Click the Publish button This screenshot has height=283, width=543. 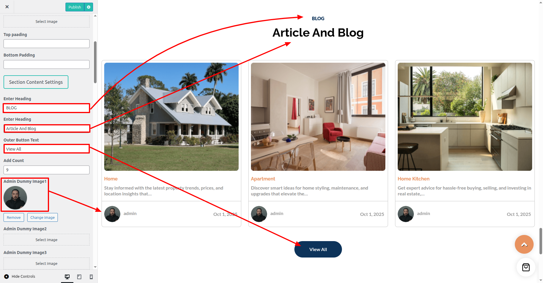point(75,7)
